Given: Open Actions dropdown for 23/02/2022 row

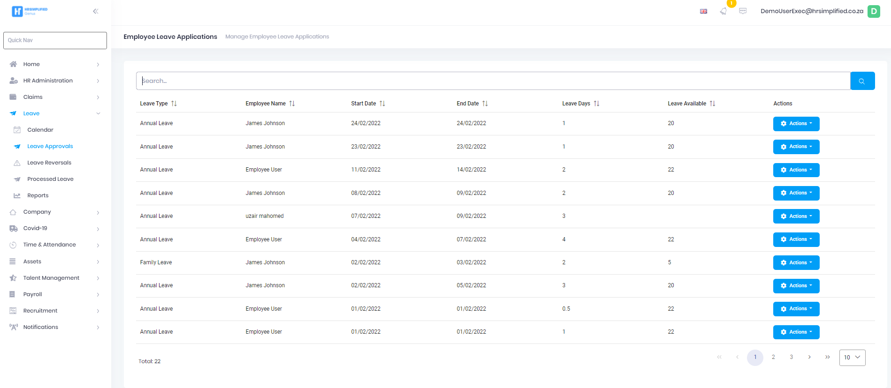Looking at the screenshot, I should (x=796, y=147).
